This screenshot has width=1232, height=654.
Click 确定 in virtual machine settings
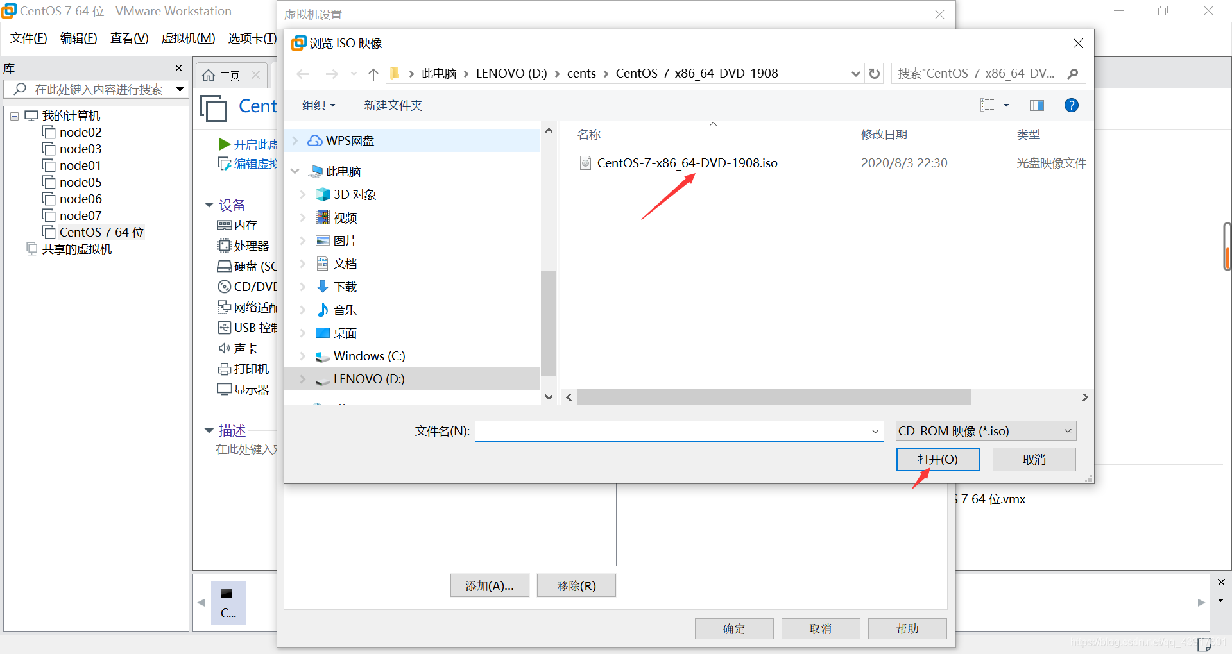pos(734,628)
